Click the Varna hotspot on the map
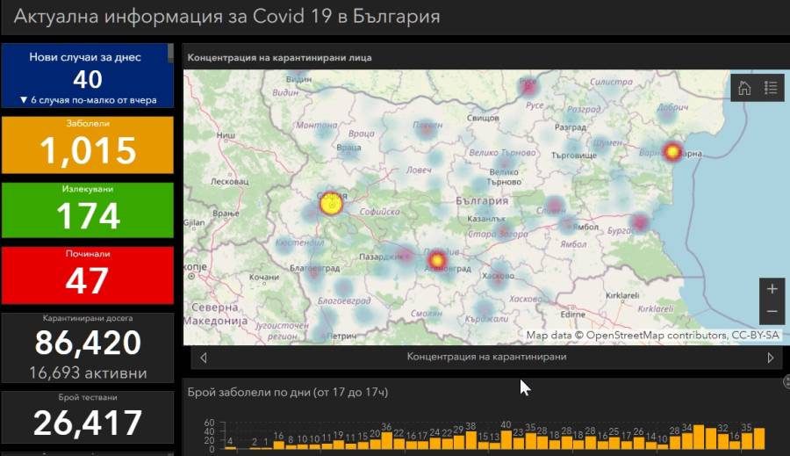 click(x=672, y=152)
